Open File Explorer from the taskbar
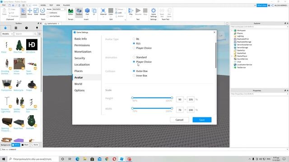The height and width of the screenshot is (162, 289). [84, 159]
